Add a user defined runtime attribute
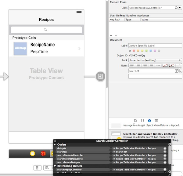This screenshot has width=183, height=176. (x=111, y=36)
